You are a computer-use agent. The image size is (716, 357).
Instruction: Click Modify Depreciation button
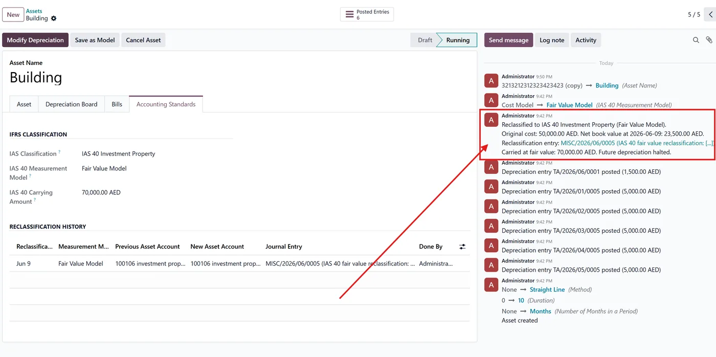point(35,40)
